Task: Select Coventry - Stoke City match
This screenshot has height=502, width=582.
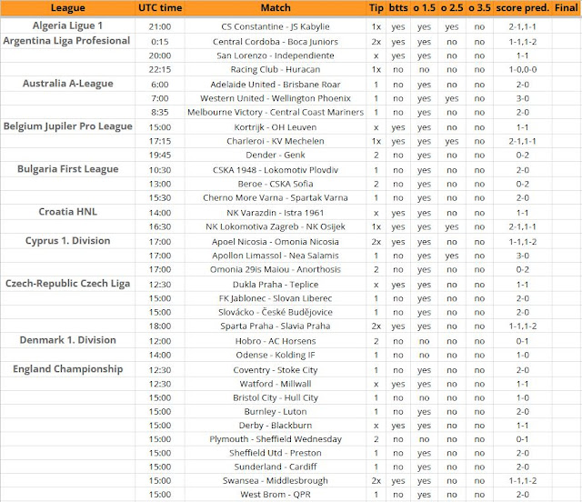Action: point(276,370)
